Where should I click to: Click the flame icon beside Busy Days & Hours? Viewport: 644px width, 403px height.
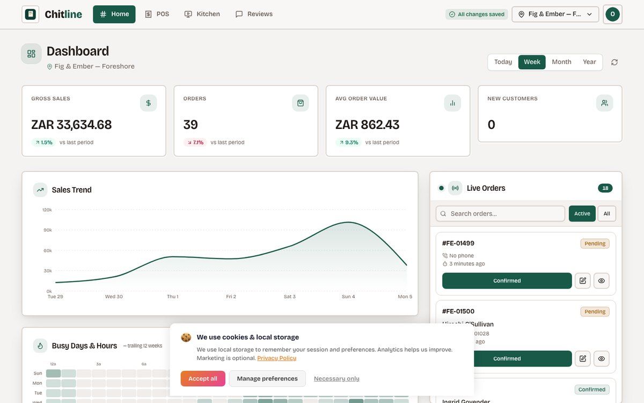click(40, 346)
